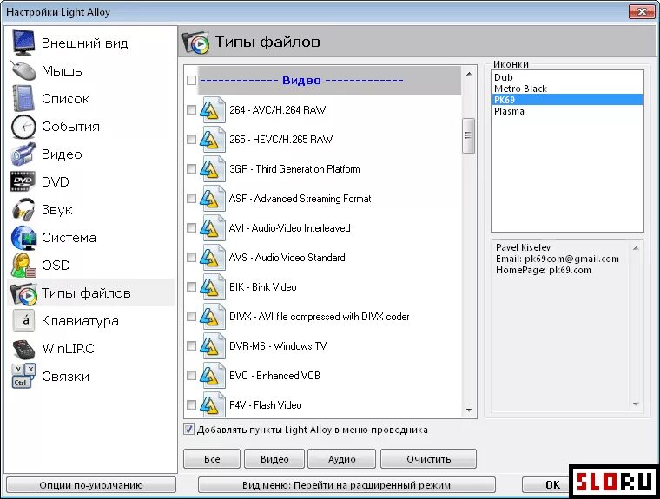Uncheck Добавлять пункты Light Alloy в меню проводника

point(188,430)
